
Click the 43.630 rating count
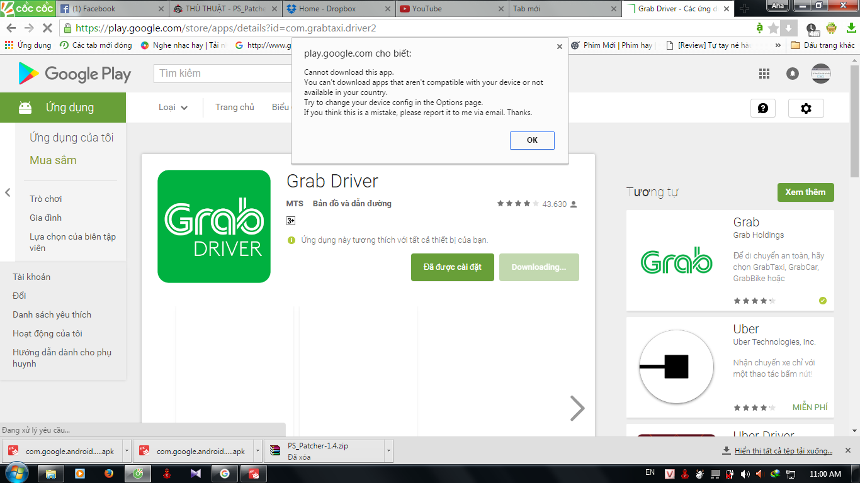point(554,204)
